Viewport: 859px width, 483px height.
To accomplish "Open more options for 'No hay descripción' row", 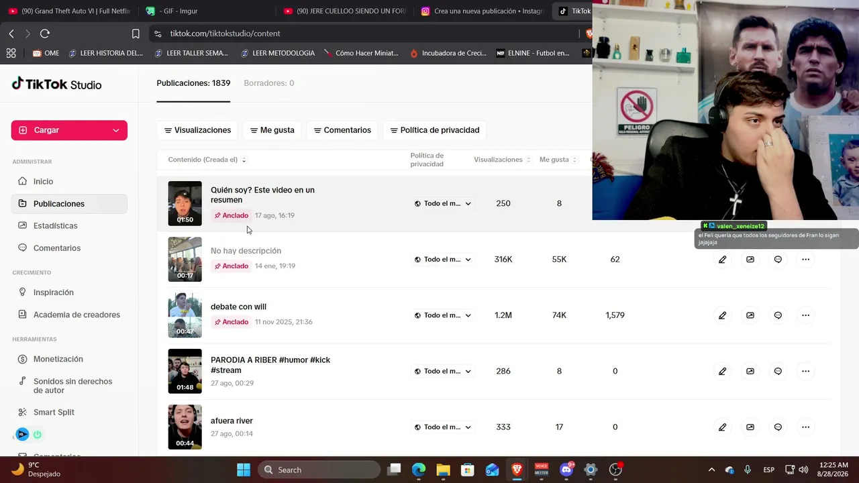I will pyautogui.click(x=805, y=260).
